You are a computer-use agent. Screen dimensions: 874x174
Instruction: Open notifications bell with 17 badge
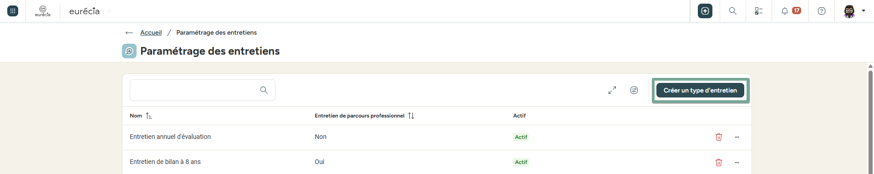point(791,11)
